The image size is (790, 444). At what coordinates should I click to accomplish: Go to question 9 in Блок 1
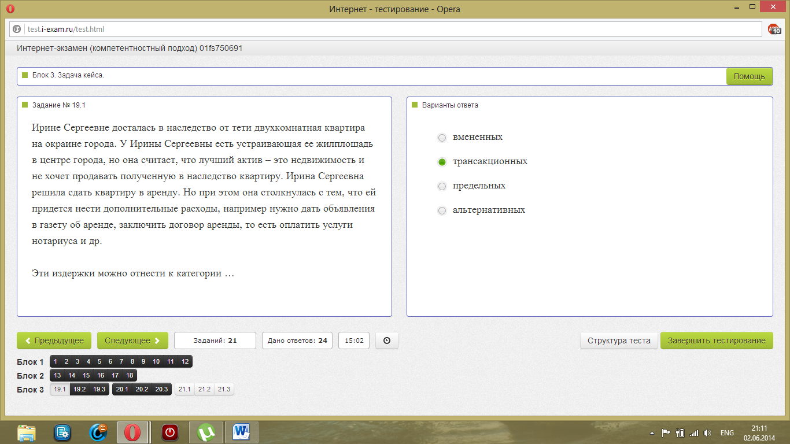(x=143, y=361)
